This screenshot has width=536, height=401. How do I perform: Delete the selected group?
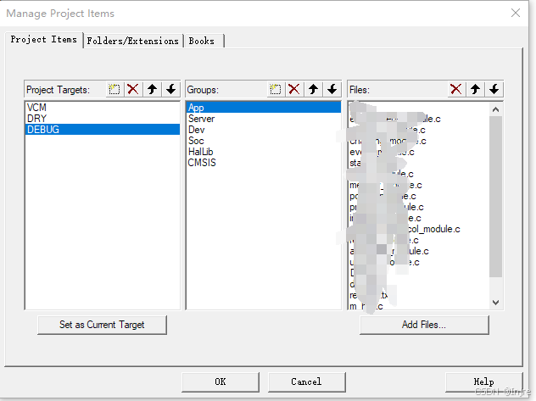294,90
